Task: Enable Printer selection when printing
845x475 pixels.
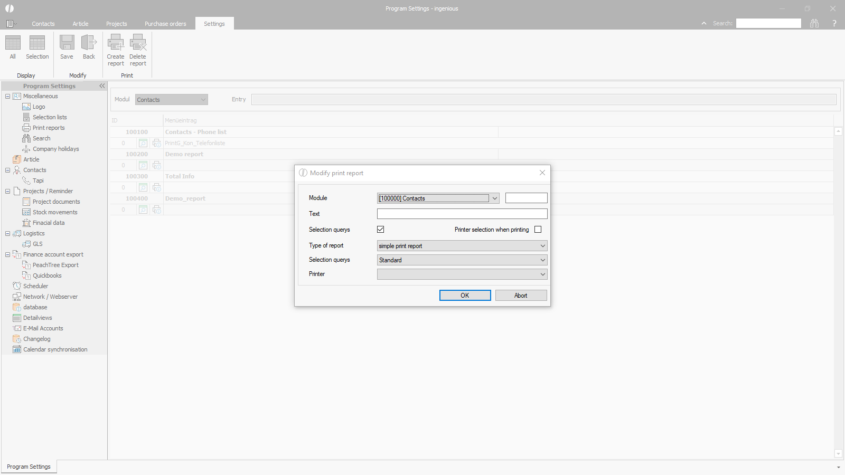Action: 538,230
